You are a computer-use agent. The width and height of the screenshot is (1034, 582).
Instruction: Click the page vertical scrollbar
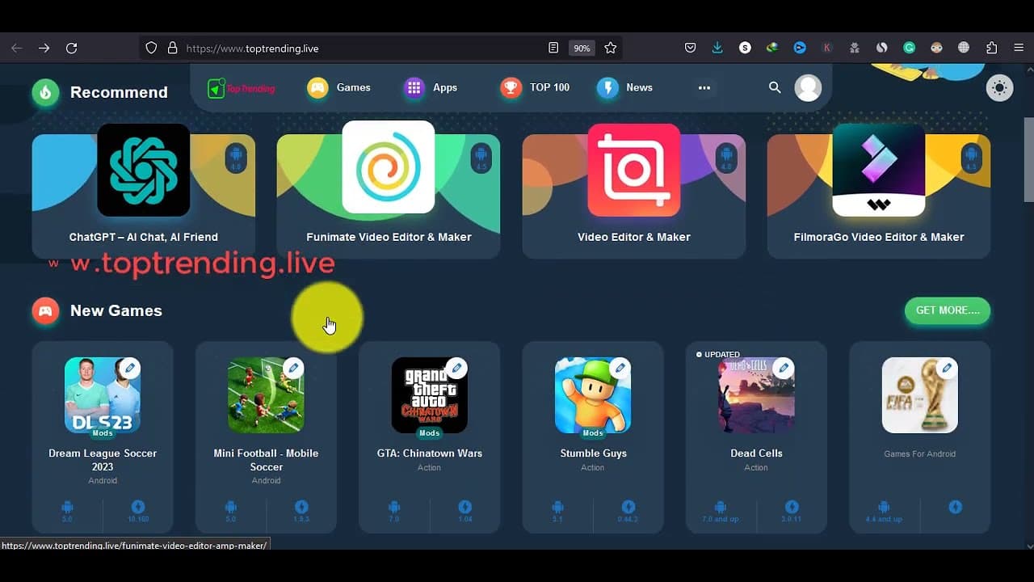point(1028,160)
